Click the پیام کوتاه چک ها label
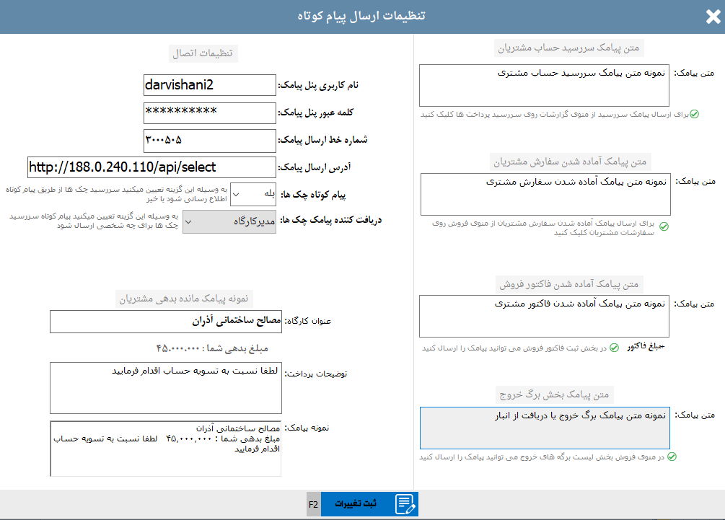725x520 pixels. 313,195
